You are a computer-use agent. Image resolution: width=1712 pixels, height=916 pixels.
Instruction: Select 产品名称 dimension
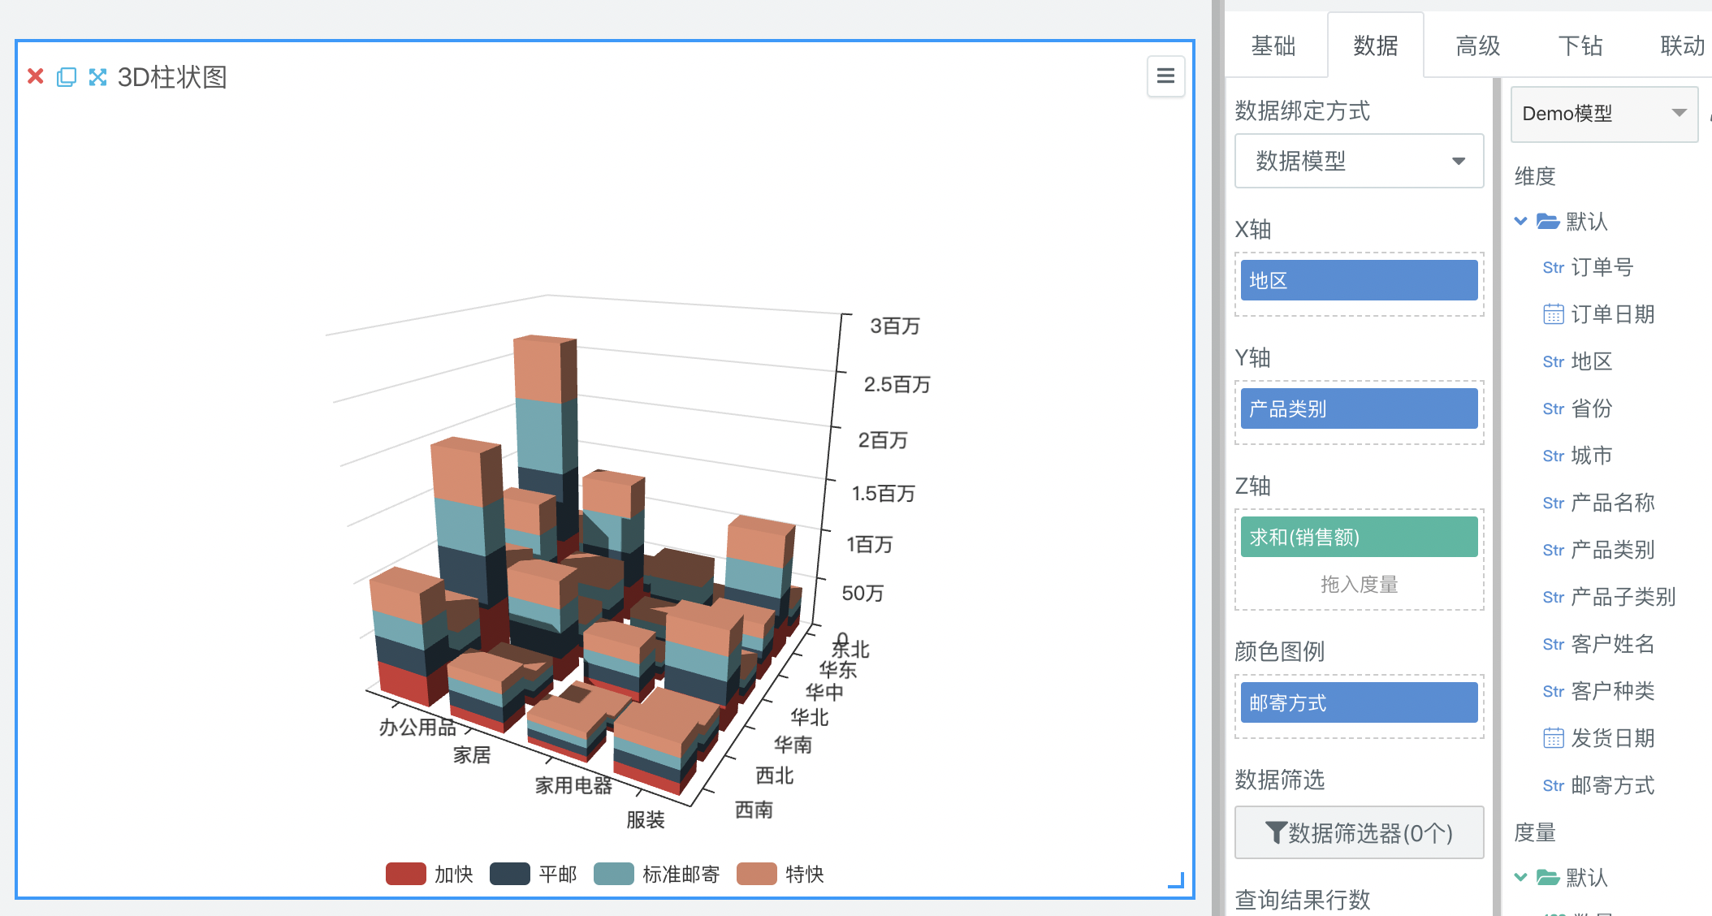1612,503
